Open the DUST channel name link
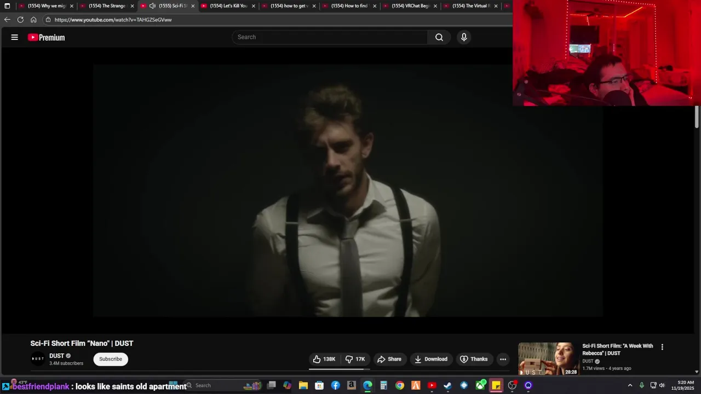The height and width of the screenshot is (394, 701). [x=57, y=356]
